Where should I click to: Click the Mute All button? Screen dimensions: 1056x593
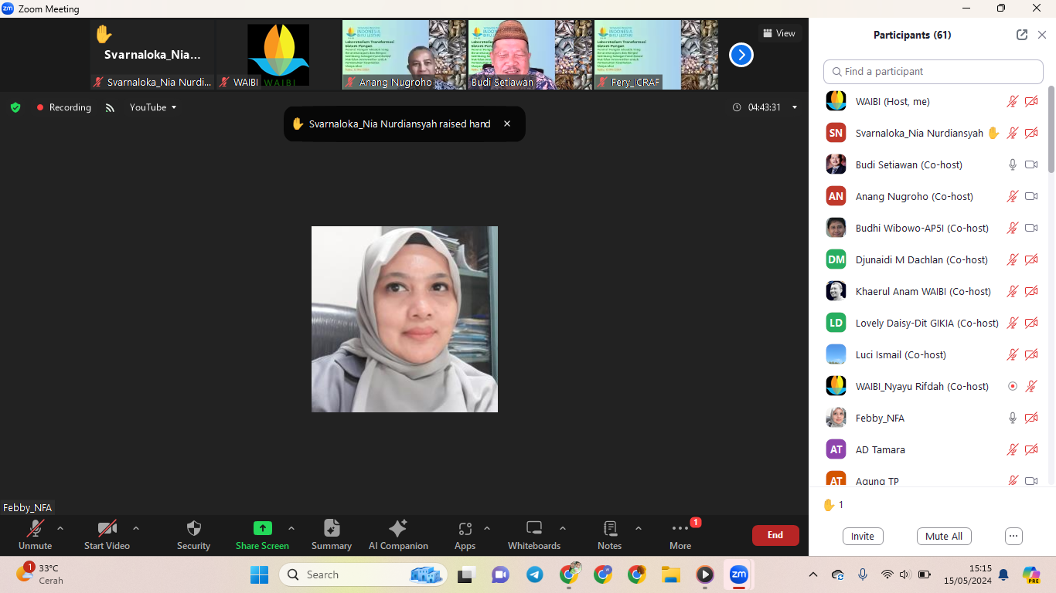pos(944,536)
